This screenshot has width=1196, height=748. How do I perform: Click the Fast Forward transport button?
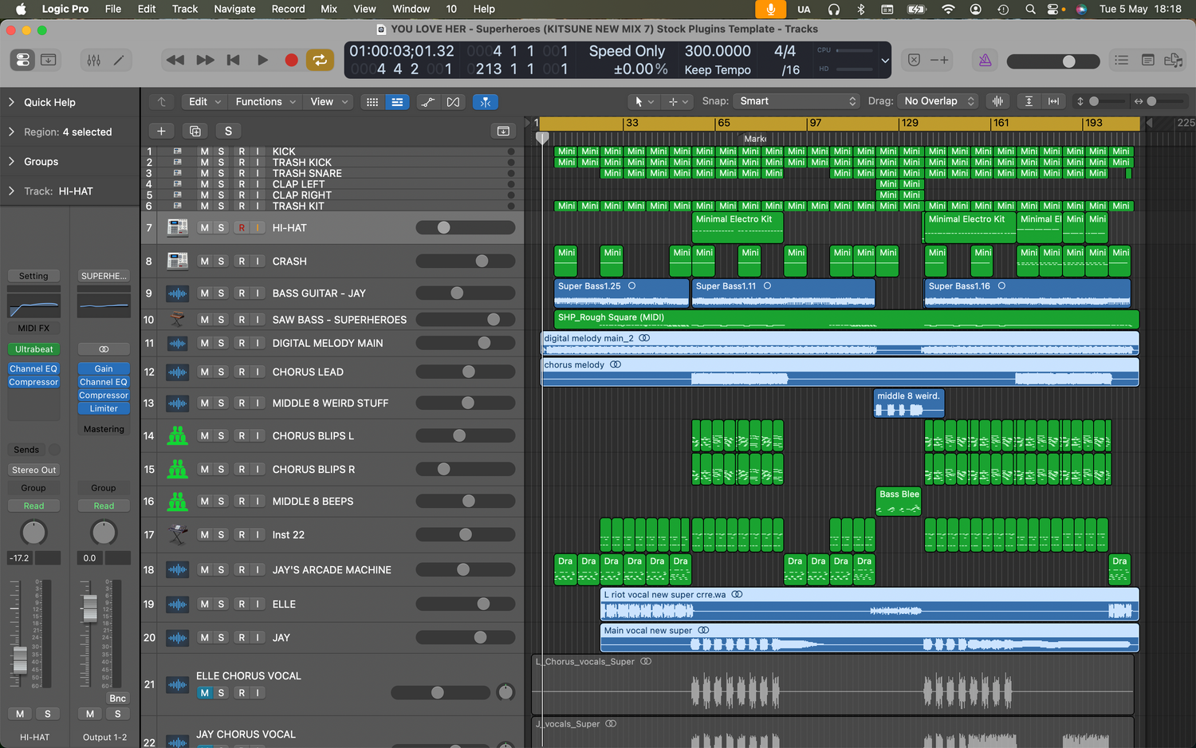coord(205,60)
